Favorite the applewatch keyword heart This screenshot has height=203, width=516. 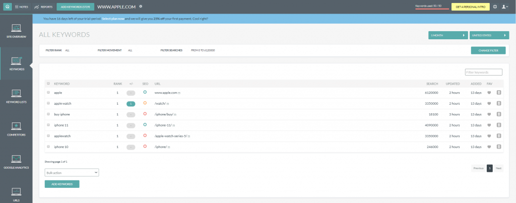(x=489, y=136)
